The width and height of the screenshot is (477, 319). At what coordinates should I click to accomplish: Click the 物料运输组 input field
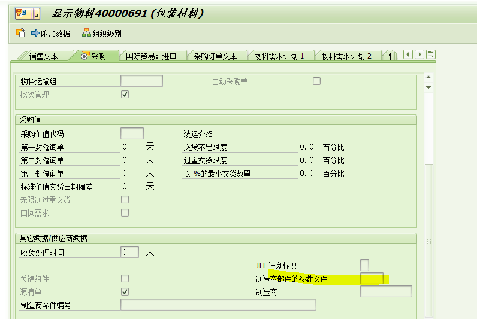coord(141,81)
